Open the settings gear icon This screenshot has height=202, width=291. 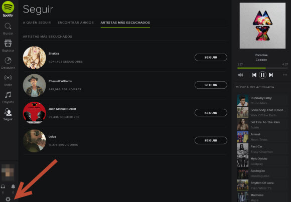point(8,199)
